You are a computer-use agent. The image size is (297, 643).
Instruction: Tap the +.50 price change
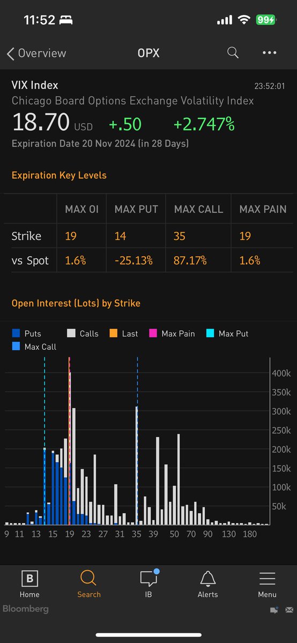(125, 124)
